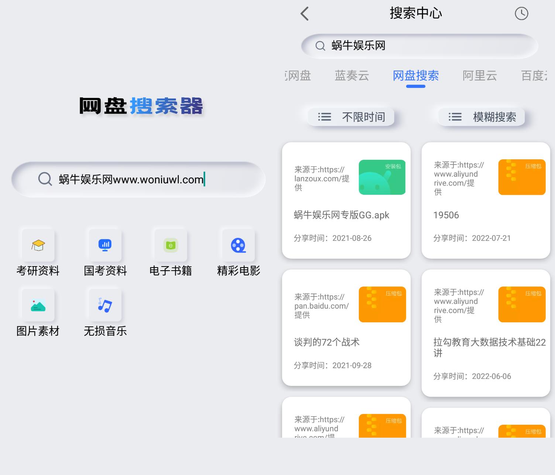Open the 国考资料 chart icon
Viewport: 555px width, 475px height.
click(x=105, y=245)
